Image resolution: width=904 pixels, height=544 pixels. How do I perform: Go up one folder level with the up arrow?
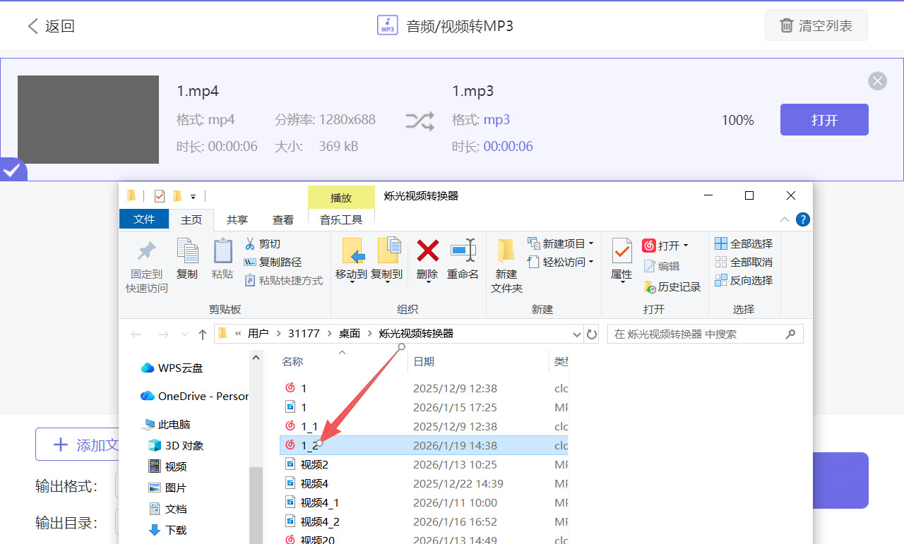point(203,334)
